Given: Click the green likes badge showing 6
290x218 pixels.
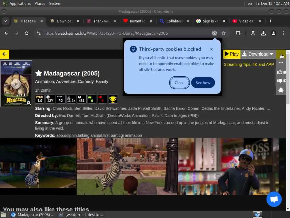Looking at the screenshot, I should [92, 99].
